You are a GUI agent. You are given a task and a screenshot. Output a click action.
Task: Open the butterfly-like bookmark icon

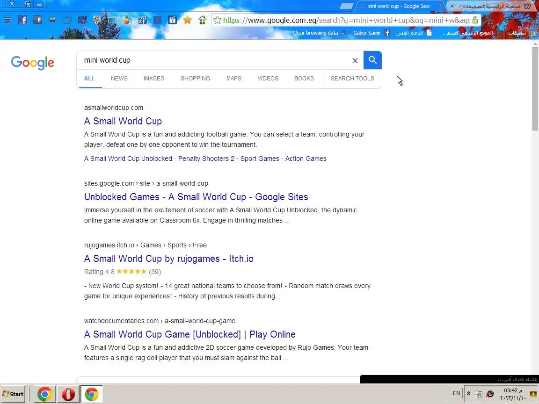click(x=52, y=20)
